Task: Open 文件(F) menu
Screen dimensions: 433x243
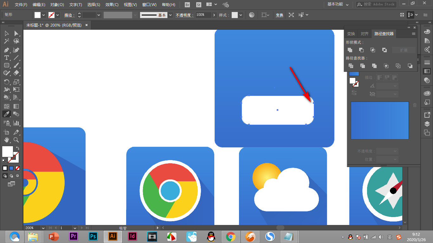Action: (21, 5)
